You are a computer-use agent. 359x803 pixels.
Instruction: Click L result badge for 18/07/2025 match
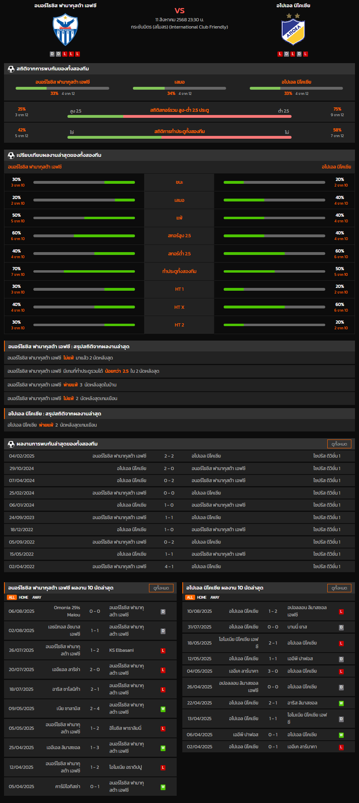pos(163,690)
